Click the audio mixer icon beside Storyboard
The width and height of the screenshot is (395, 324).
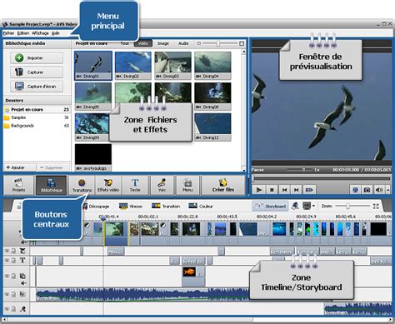(x=295, y=206)
